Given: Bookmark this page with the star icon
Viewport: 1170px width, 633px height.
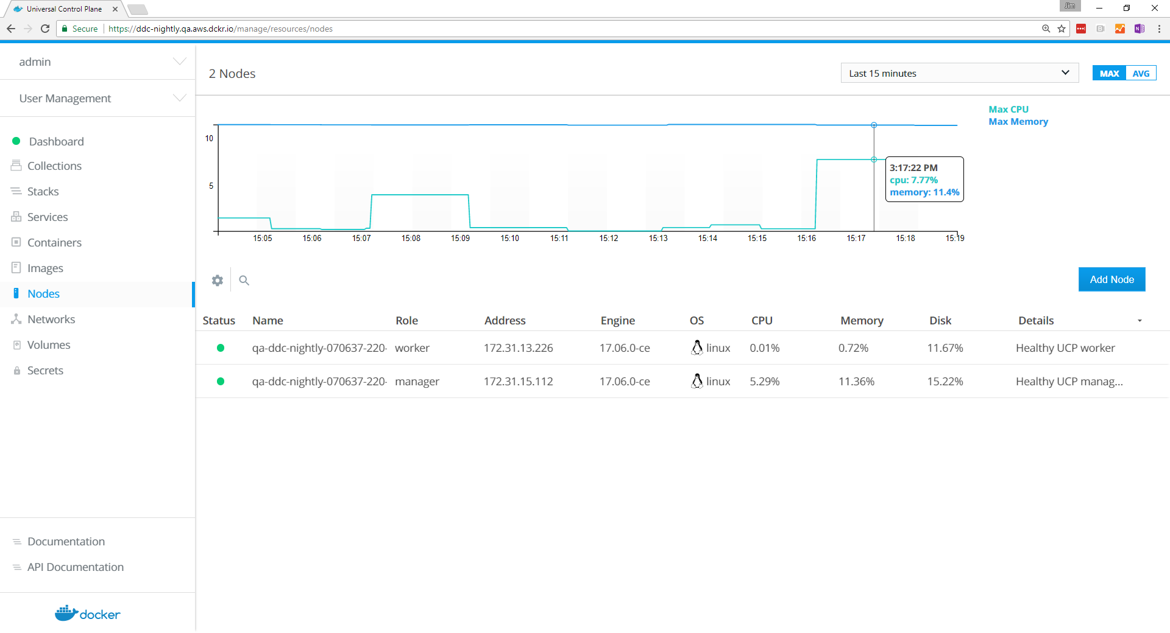Looking at the screenshot, I should click(1062, 29).
